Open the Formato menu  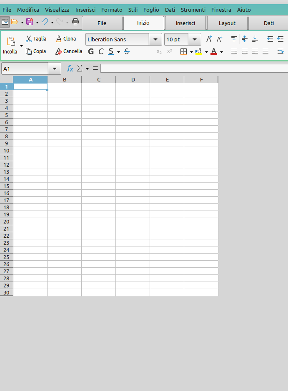click(112, 10)
